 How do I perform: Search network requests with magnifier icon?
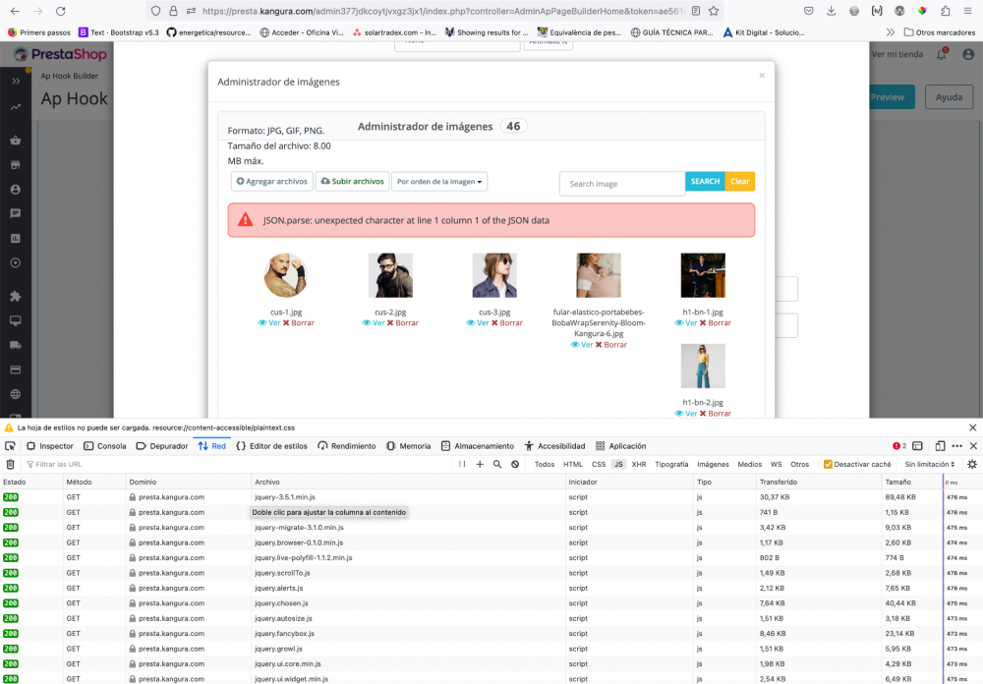click(497, 464)
